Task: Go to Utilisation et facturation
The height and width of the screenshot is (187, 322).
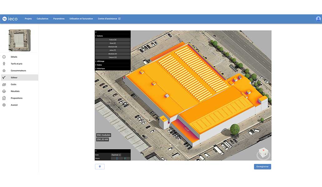Action: click(x=81, y=19)
